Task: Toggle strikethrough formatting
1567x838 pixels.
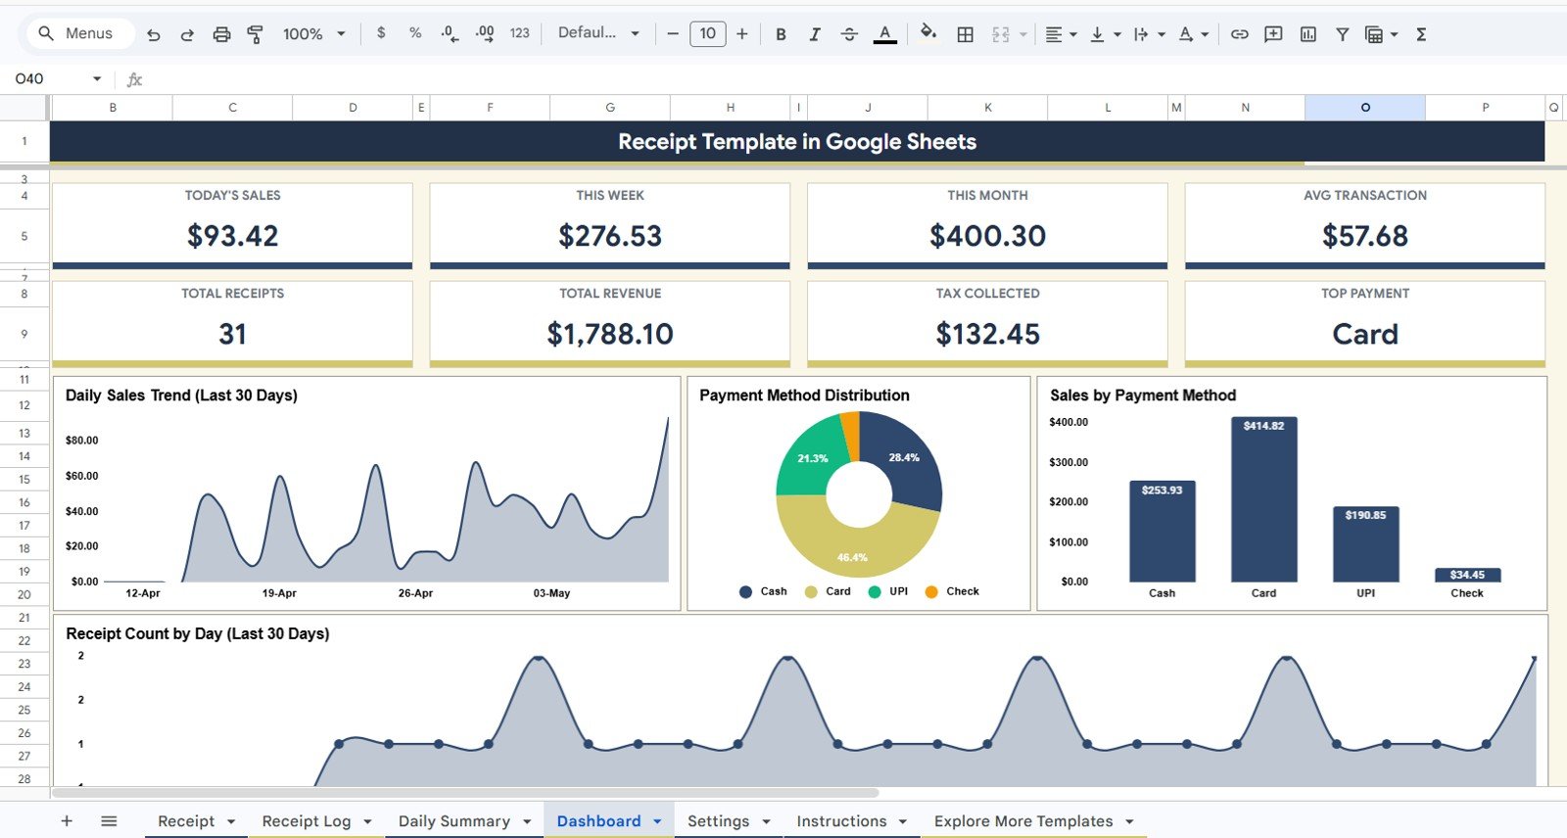Action: pos(849,34)
